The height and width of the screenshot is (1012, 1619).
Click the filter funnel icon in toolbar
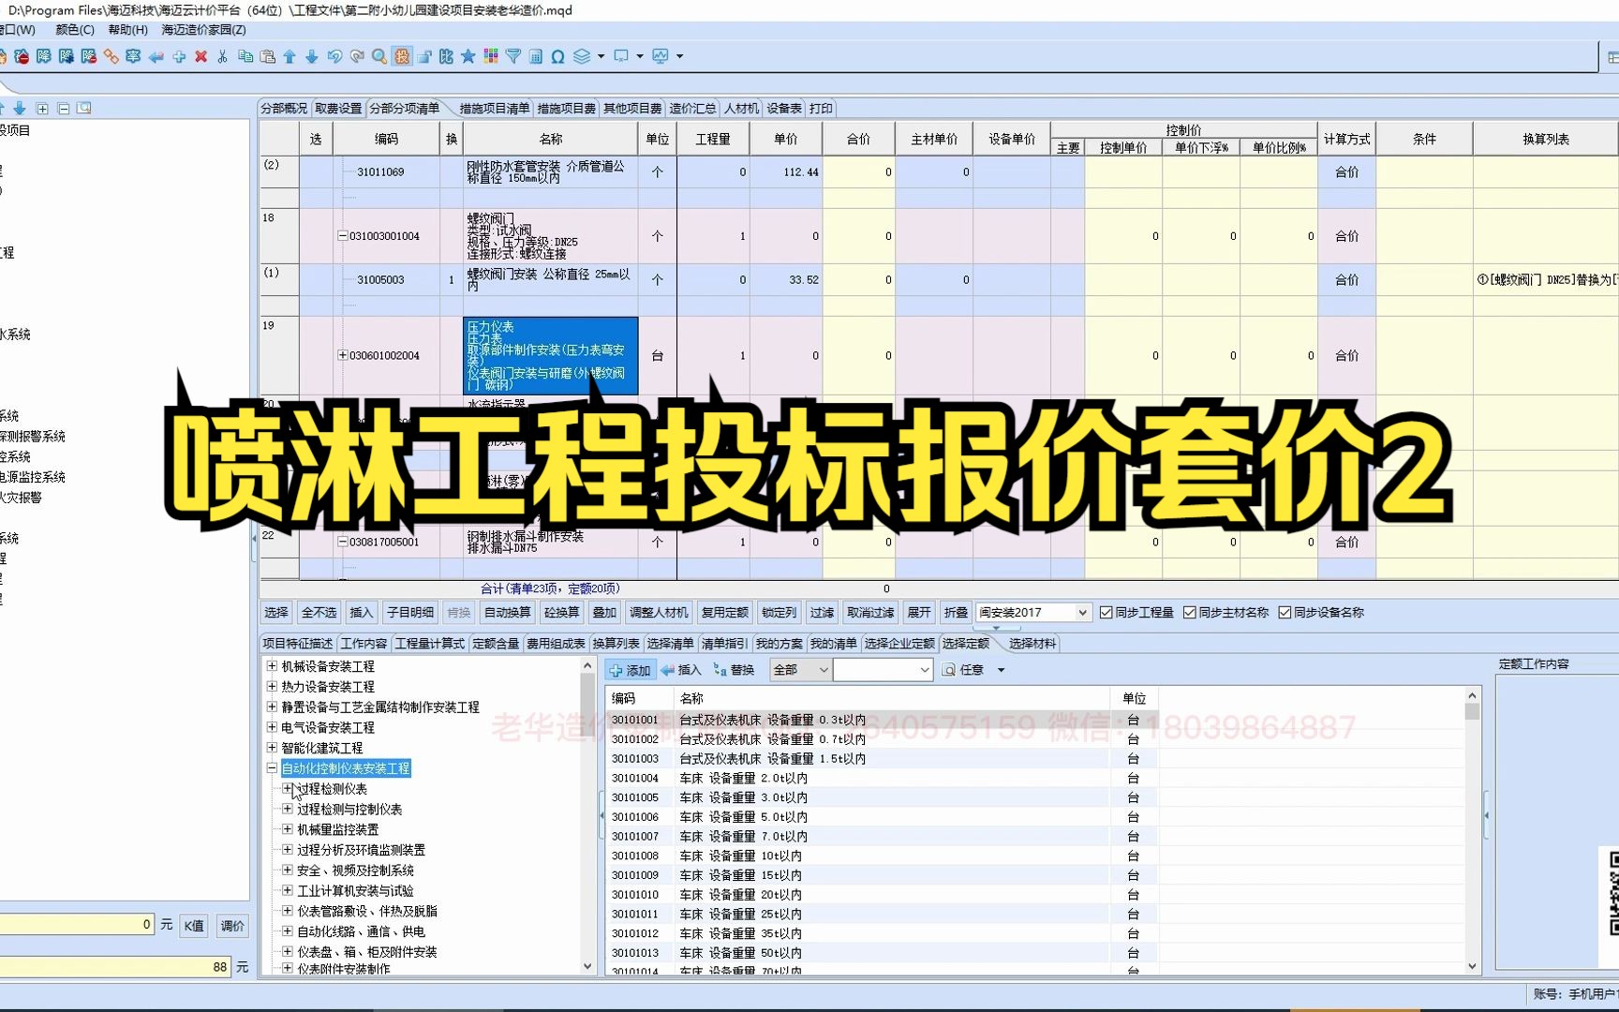[512, 56]
